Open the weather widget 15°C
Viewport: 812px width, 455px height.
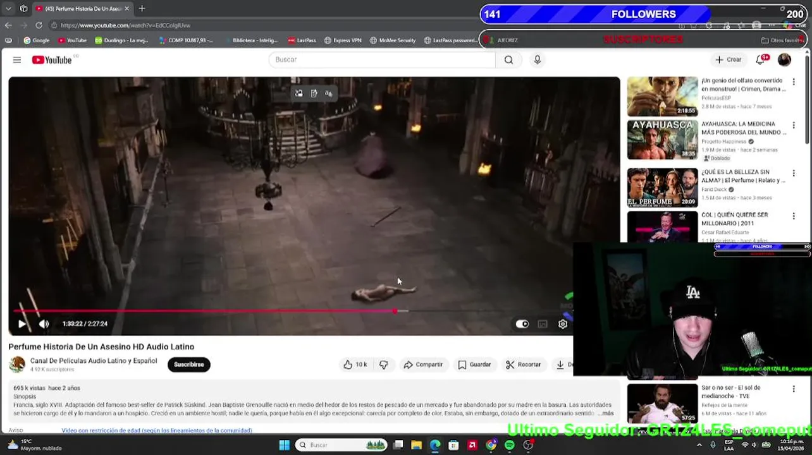tap(33, 445)
